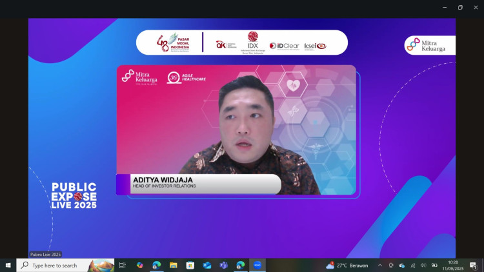Open the Microsoft Store taskbar icon

pyautogui.click(x=190, y=265)
